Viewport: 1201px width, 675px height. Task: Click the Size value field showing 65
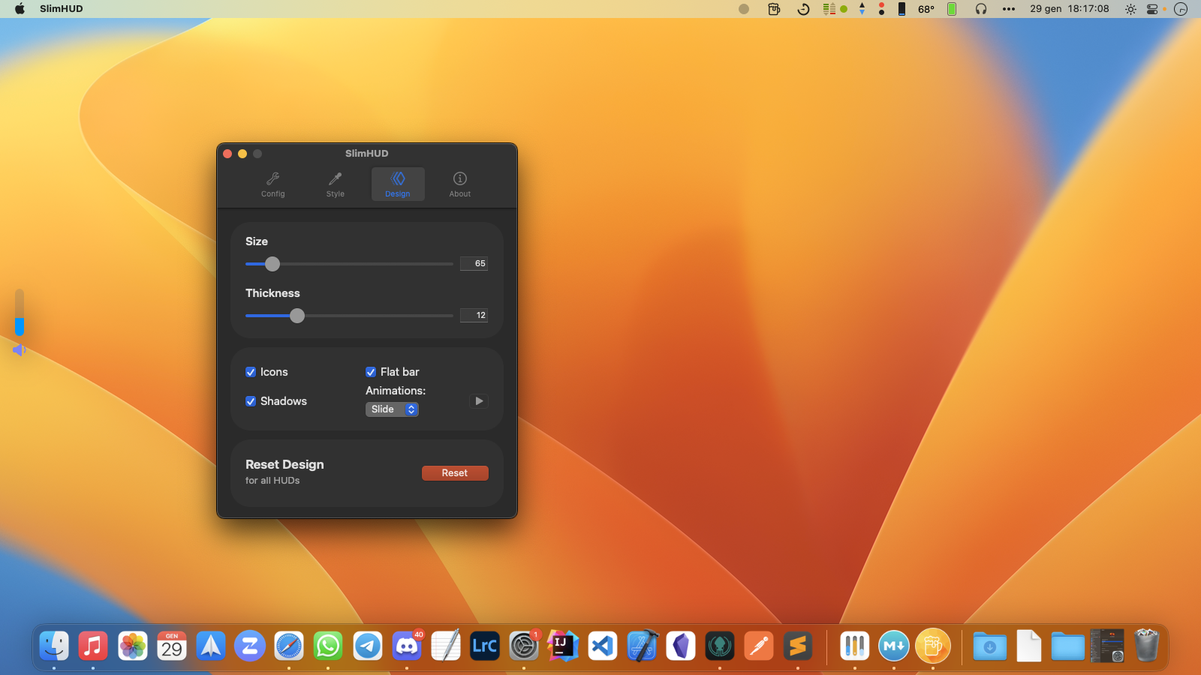coord(474,263)
